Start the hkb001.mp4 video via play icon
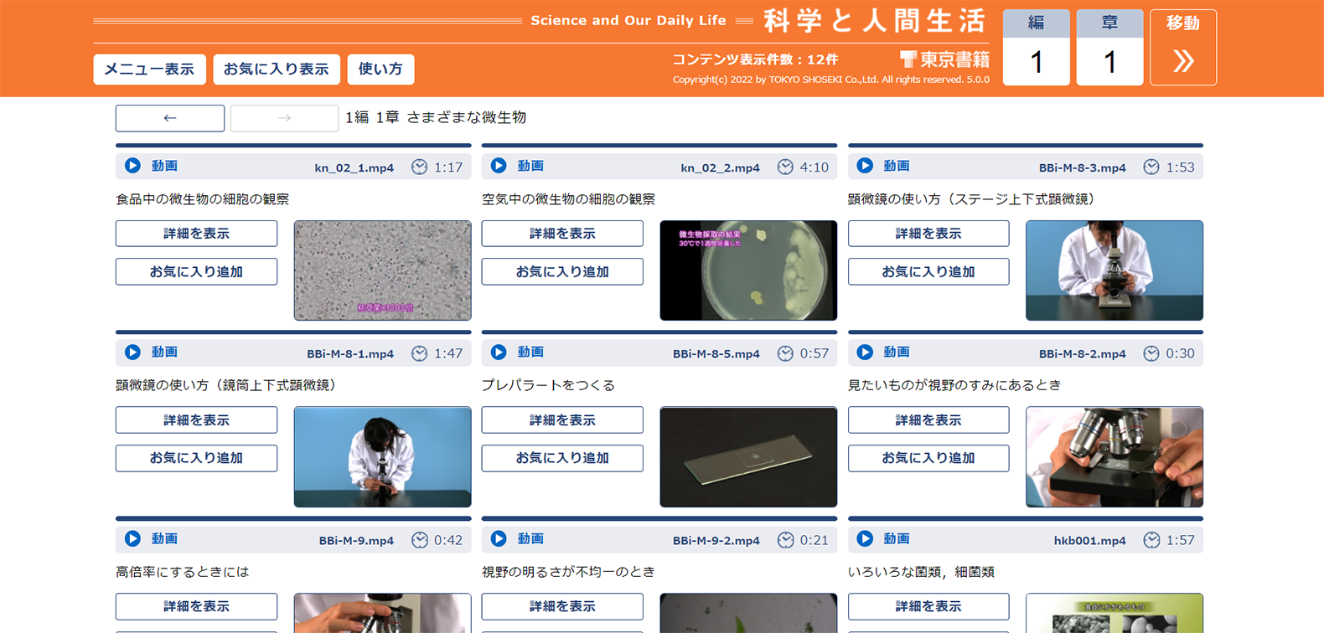Viewport: 1324px width, 633px height. tap(865, 539)
